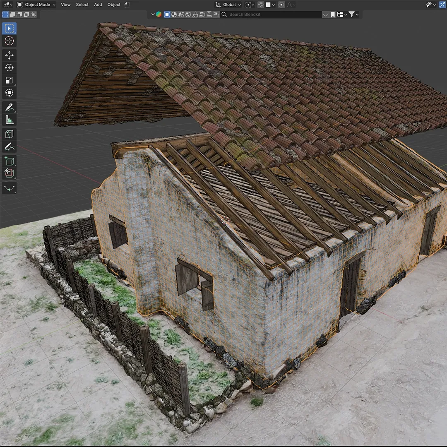Select the BlendKit models asset type
Screen dimensions: 447x447
(167, 14)
